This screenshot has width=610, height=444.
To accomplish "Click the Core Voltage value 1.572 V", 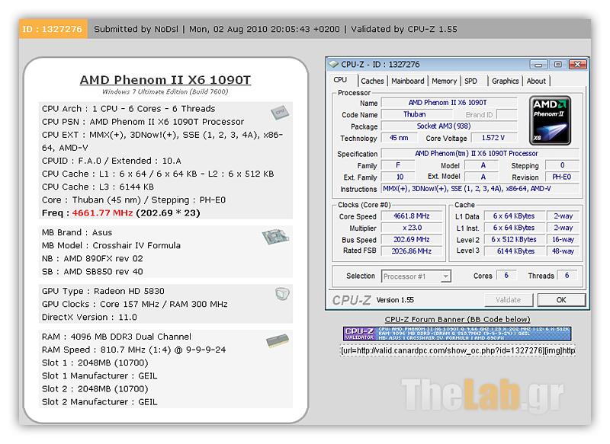I will [x=493, y=138].
